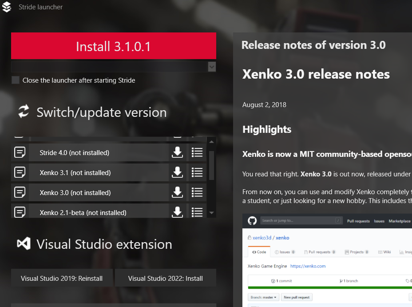The height and width of the screenshot is (307, 412).
Task: Select Xenko 3.0 (not installed) row
Action: 99,192
